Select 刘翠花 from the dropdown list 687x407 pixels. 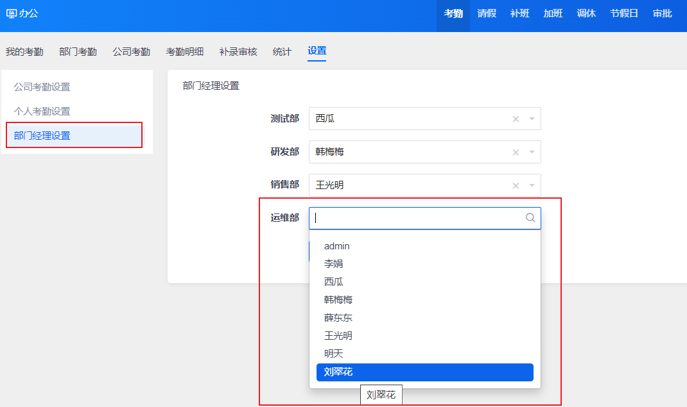424,372
